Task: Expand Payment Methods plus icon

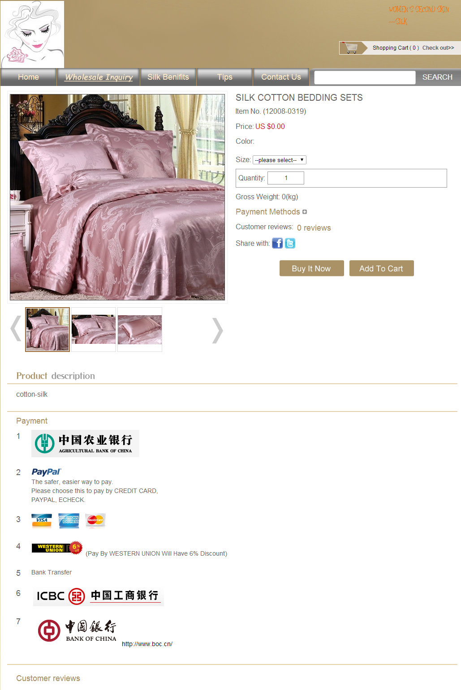Action: (305, 212)
